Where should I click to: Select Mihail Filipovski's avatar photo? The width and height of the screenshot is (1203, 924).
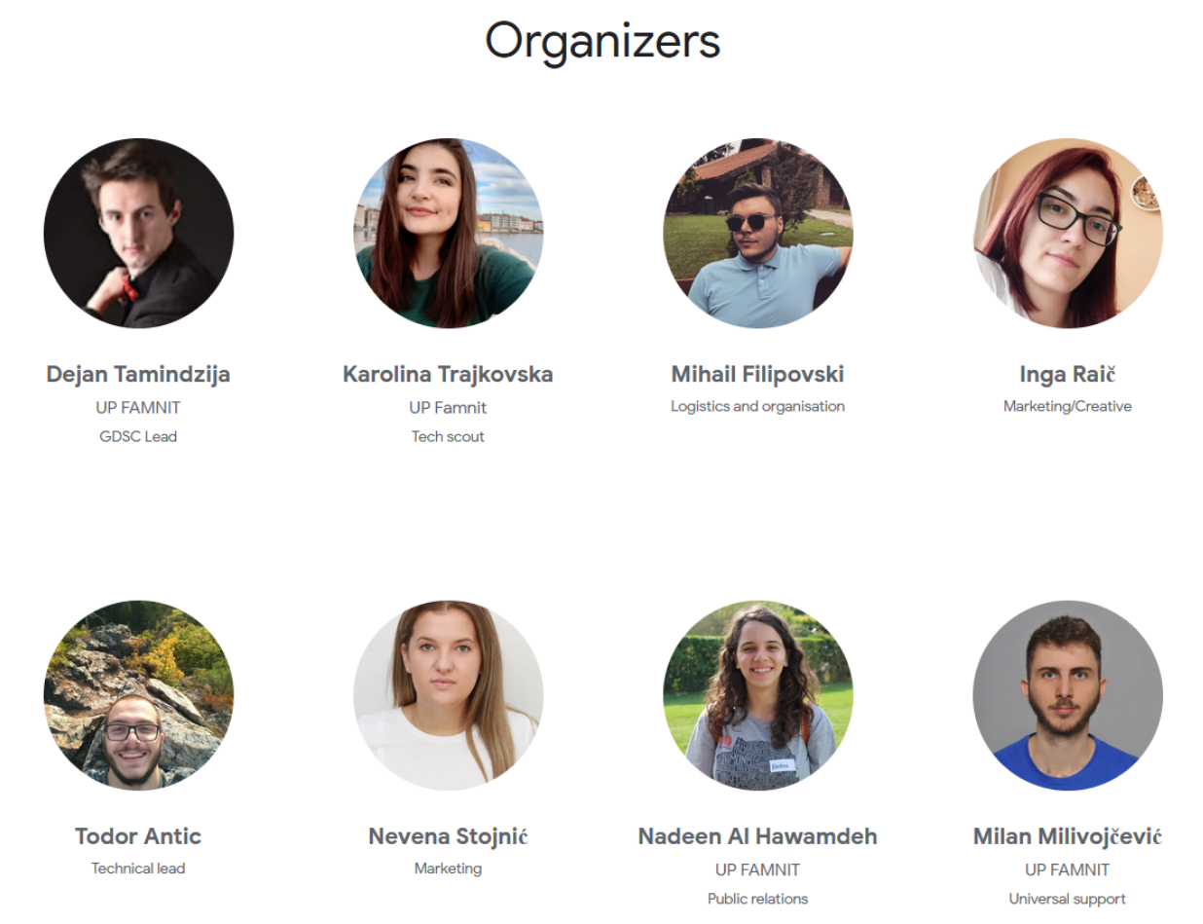click(x=757, y=233)
